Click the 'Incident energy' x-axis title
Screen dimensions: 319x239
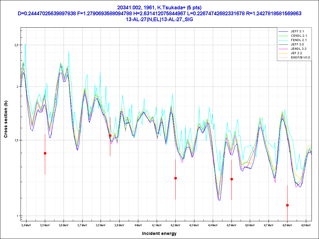pyautogui.click(x=159, y=233)
